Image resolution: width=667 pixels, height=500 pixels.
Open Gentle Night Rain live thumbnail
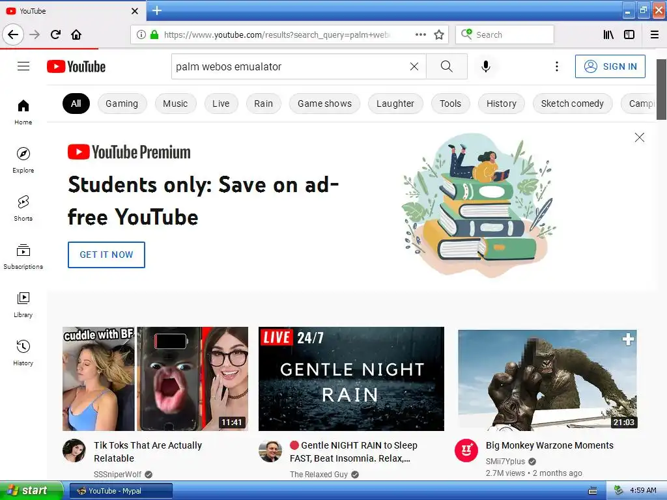pyautogui.click(x=351, y=379)
